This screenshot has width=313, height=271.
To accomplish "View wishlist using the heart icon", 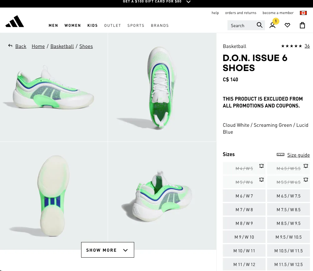I will (x=287, y=25).
